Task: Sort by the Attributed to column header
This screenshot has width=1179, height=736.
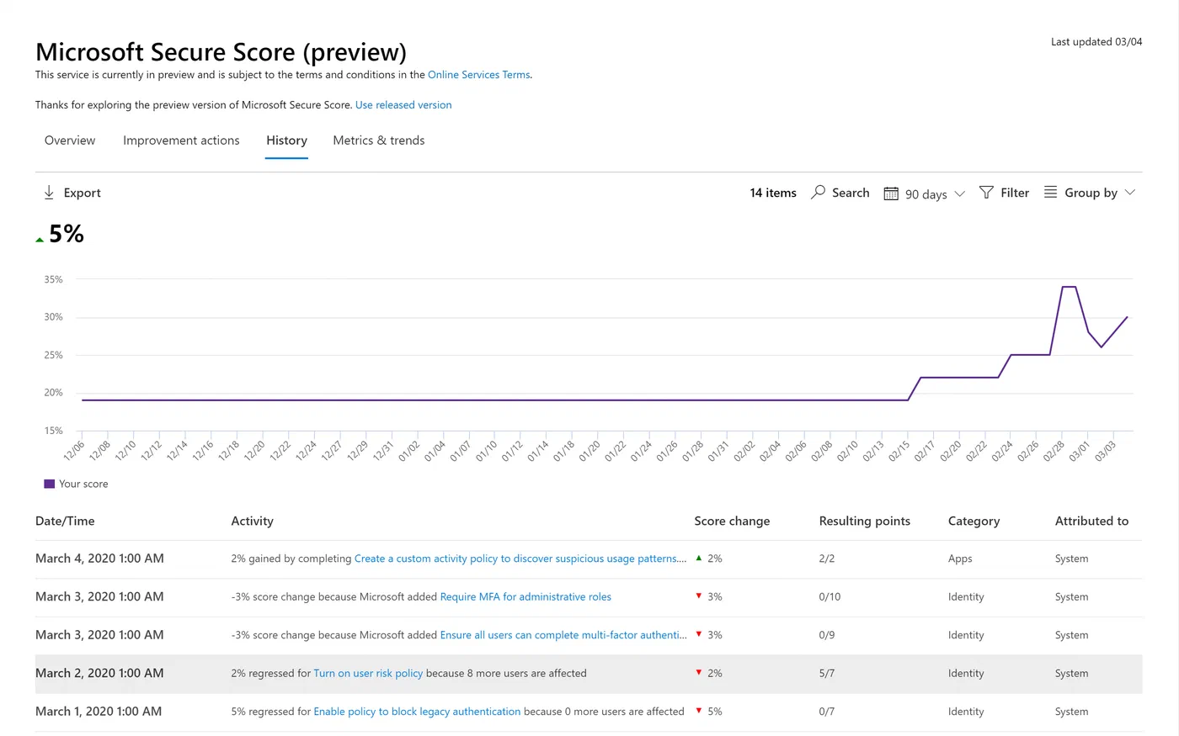Action: click(1091, 521)
